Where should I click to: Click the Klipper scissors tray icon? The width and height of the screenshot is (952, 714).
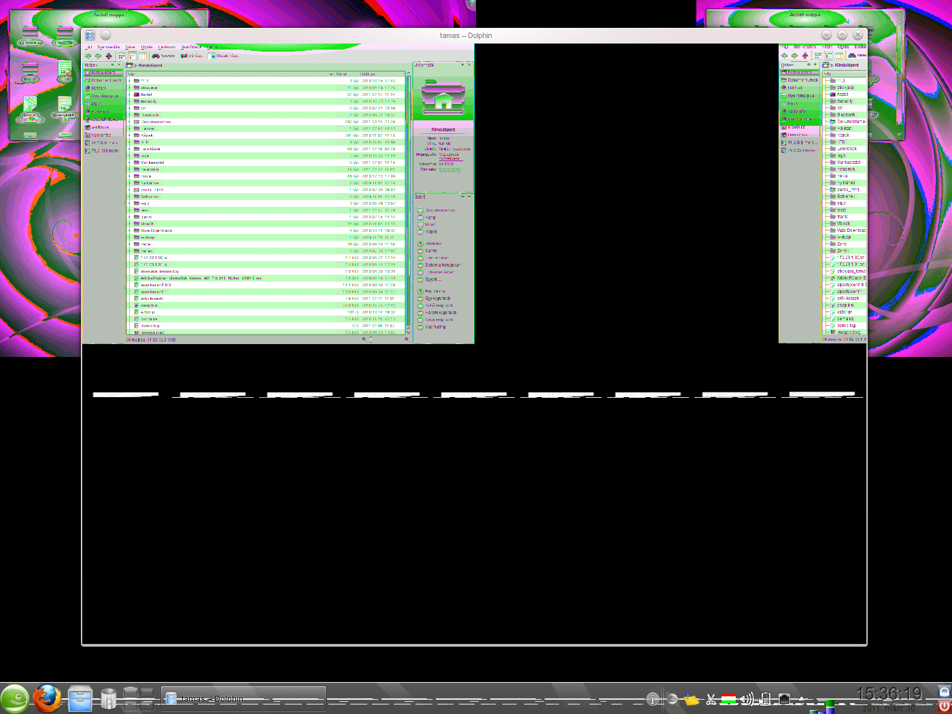pos(711,699)
